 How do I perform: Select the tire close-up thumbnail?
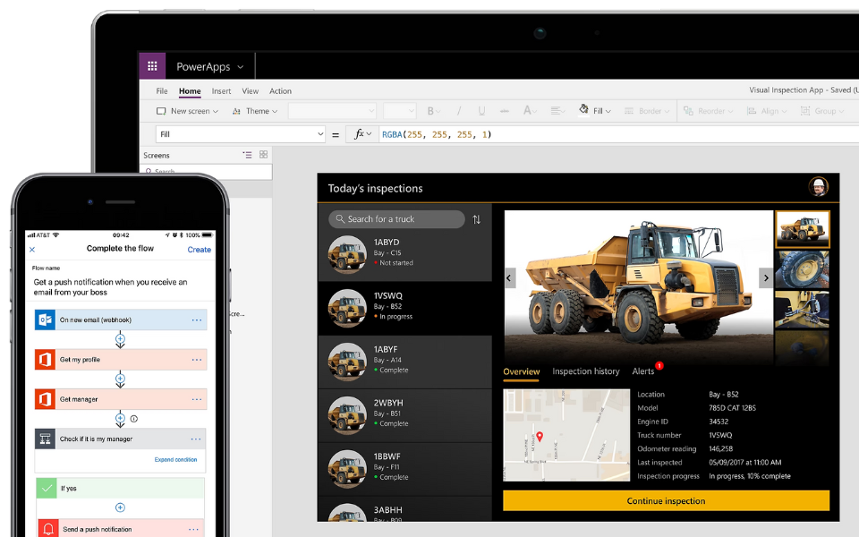click(802, 269)
